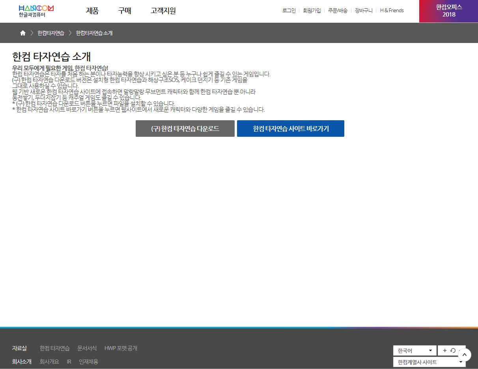This screenshot has width=478, height=369.
Task: Open footer HWP 포맷 공개 link
Action: (121, 348)
